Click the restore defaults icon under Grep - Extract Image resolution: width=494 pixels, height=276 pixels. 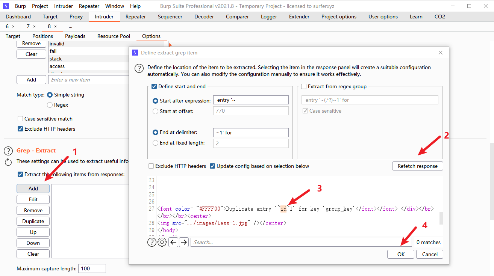coord(8,162)
